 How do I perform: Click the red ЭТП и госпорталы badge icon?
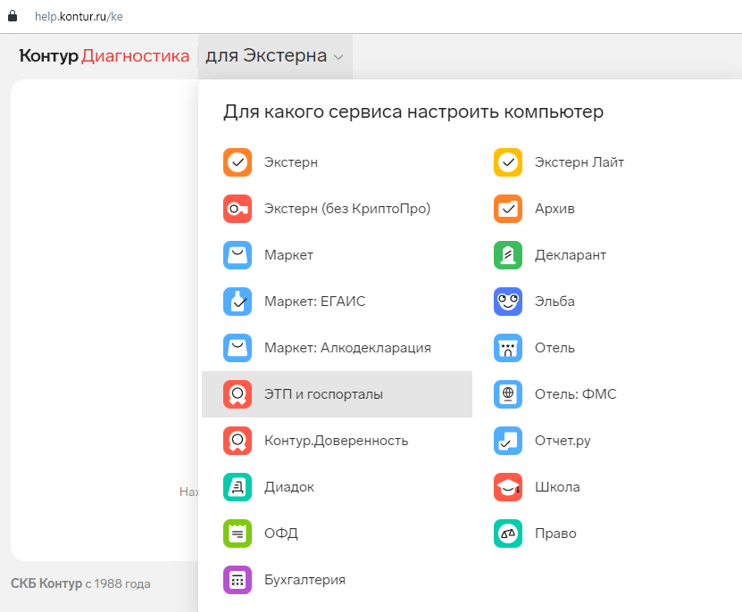point(238,394)
